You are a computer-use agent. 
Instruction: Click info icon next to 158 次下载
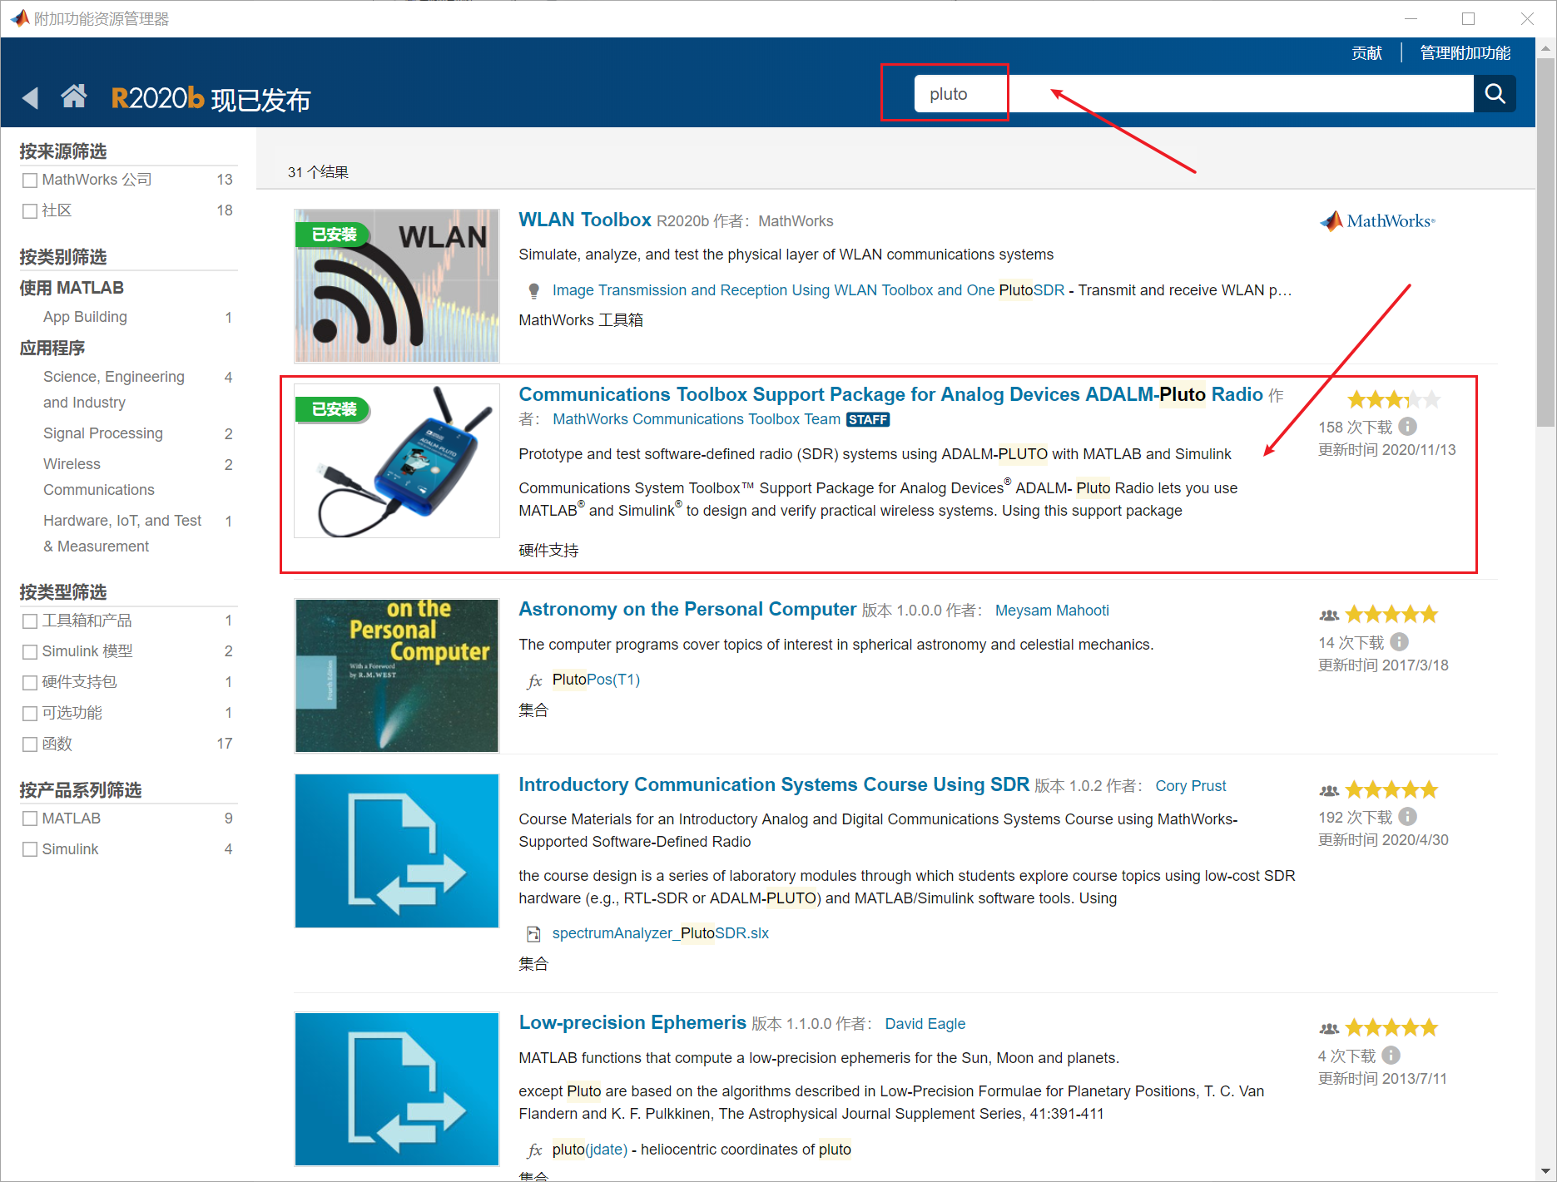1407,427
